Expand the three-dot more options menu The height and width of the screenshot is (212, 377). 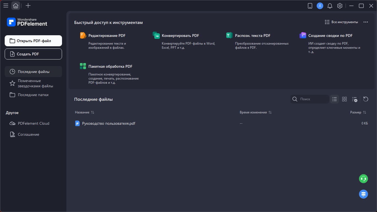pyautogui.click(x=366, y=22)
